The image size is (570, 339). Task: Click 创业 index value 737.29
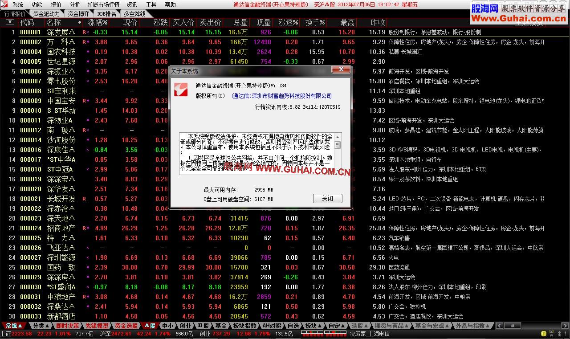[221, 334]
